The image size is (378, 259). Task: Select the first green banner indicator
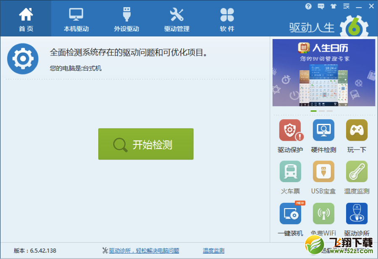[x=313, y=111]
